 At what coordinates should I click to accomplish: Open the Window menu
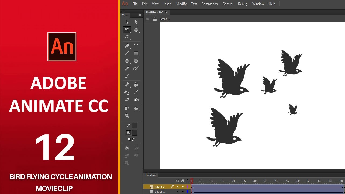coord(258,4)
